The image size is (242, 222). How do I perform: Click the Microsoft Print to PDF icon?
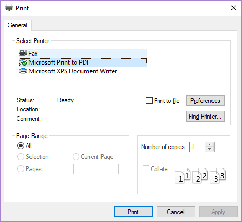point(23,62)
